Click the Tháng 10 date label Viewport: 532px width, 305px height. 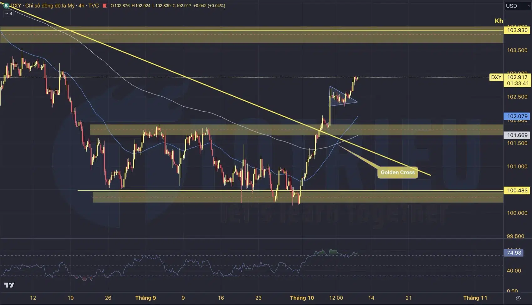302,298
